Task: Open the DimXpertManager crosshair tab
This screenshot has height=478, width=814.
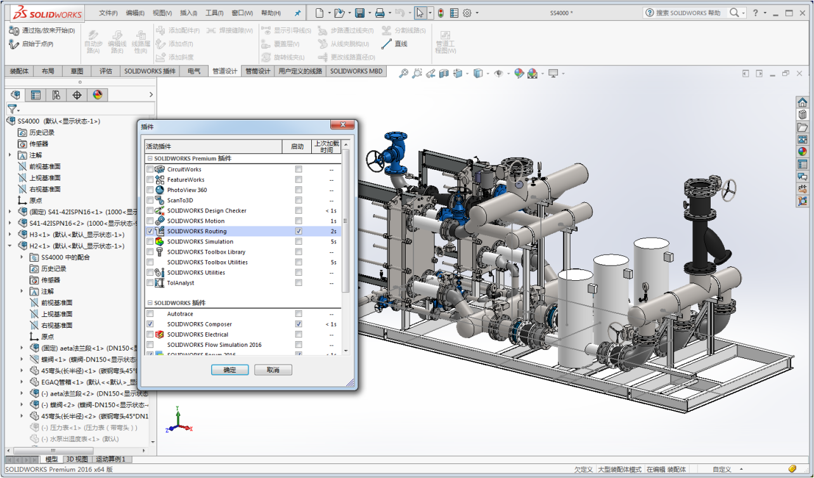Action: [x=77, y=95]
